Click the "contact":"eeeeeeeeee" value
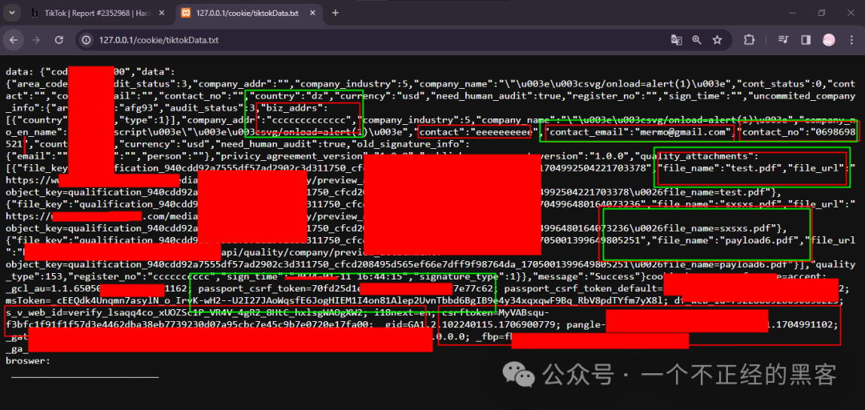865x410 pixels. pos(476,132)
